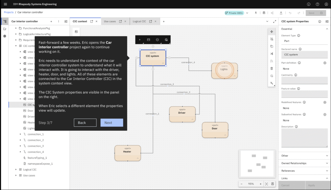The image size is (331, 190).
Task: Expand connection_1 in the tree
Action: click(x=20, y=134)
